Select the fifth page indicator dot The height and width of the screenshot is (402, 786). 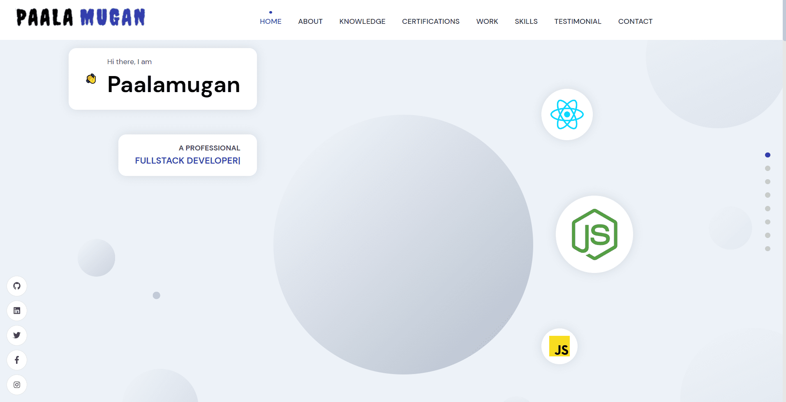click(768, 209)
